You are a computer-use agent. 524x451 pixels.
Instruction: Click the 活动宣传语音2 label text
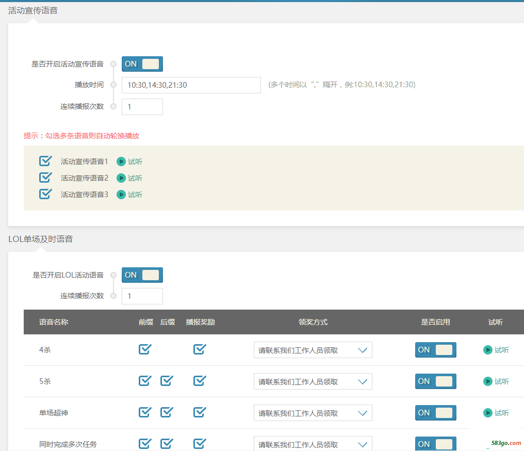click(85, 178)
